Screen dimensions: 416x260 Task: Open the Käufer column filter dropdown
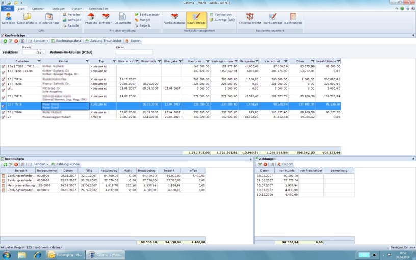click(x=87, y=61)
